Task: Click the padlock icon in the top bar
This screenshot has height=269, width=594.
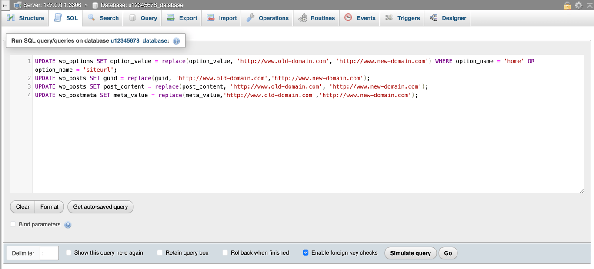Action: (568, 4)
